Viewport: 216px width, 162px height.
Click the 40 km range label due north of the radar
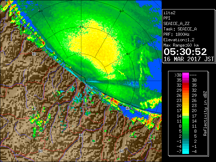click(x=81, y=27)
